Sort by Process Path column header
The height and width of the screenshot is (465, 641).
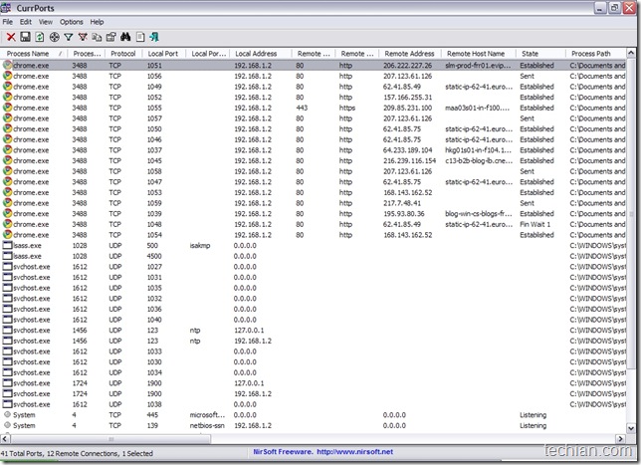pos(595,54)
